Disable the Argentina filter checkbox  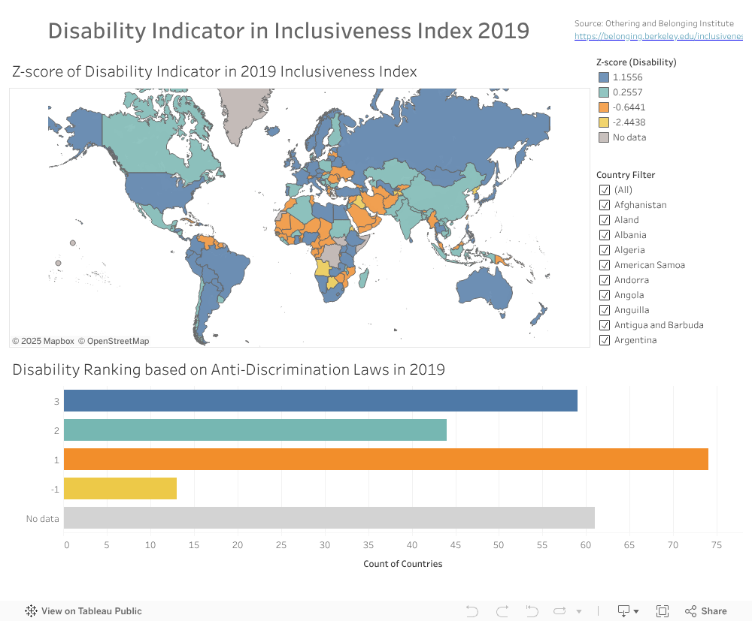coord(605,339)
